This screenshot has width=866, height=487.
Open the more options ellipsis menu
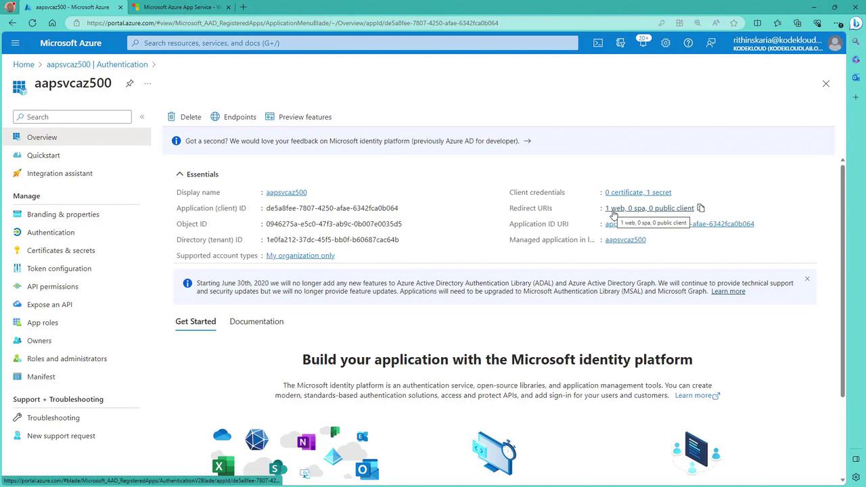coord(147,83)
